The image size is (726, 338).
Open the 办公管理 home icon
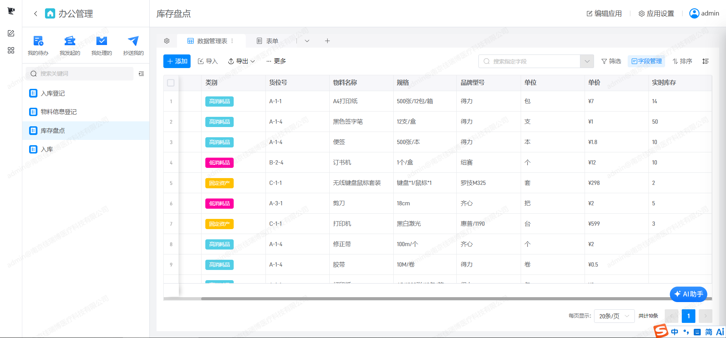(x=50, y=14)
